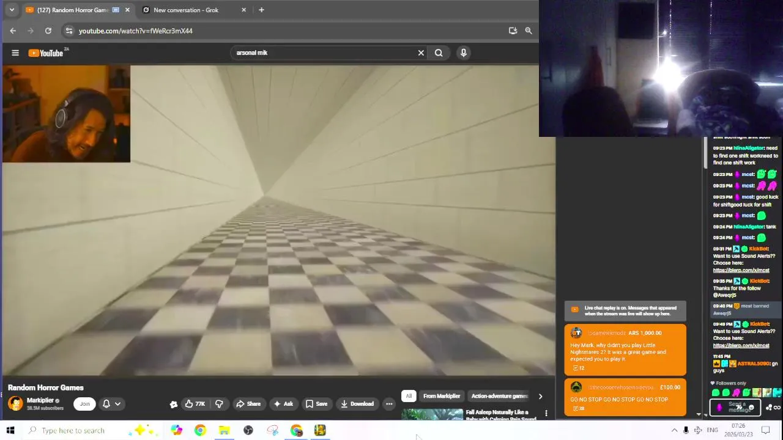The width and height of the screenshot is (783, 440).
Task: Switch to the New conversation - Grok tab
Action: click(186, 10)
